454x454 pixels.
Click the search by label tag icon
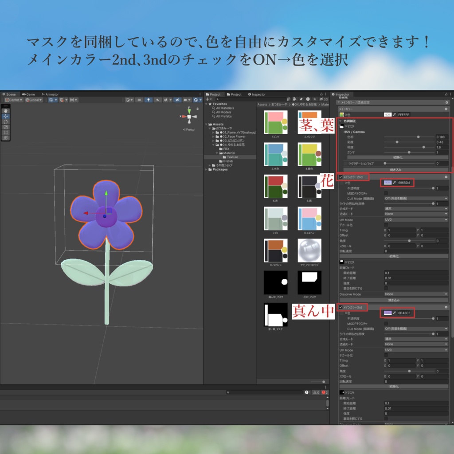pyautogui.click(x=301, y=99)
